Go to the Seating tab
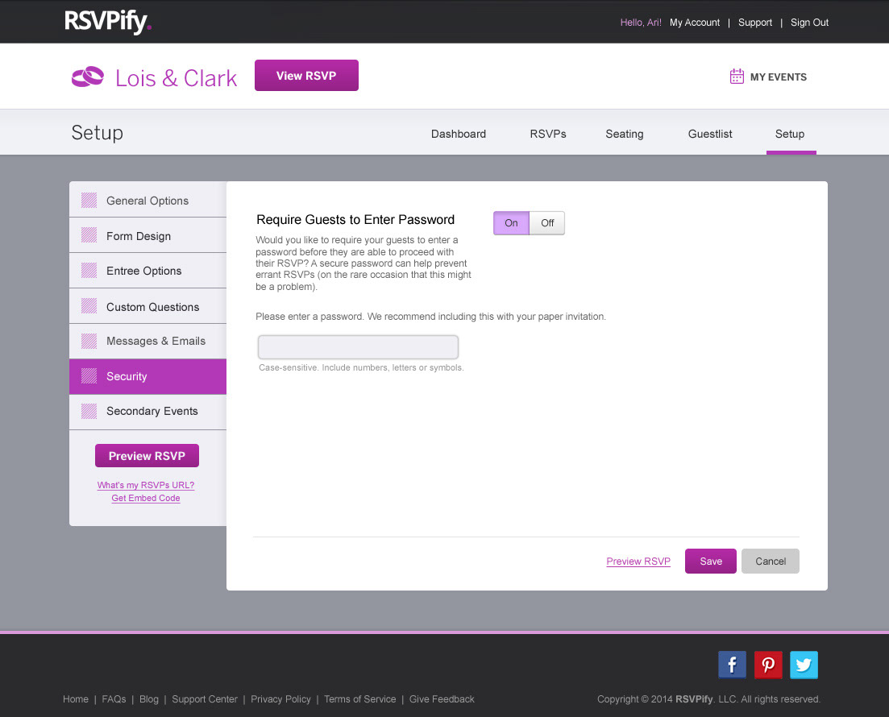 pos(624,134)
